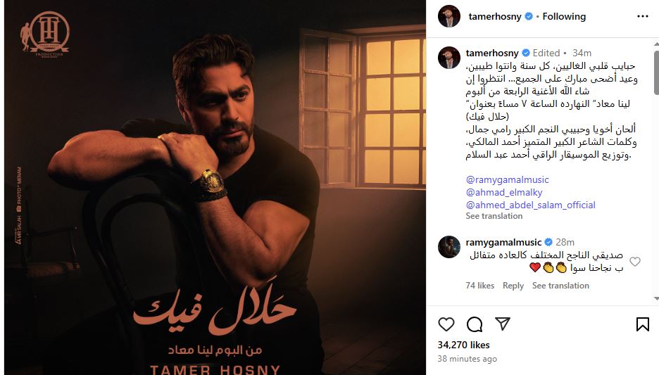Toggle the Following status for tamerhosny
The width and height of the screenshot is (659, 375).
[564, 16]
